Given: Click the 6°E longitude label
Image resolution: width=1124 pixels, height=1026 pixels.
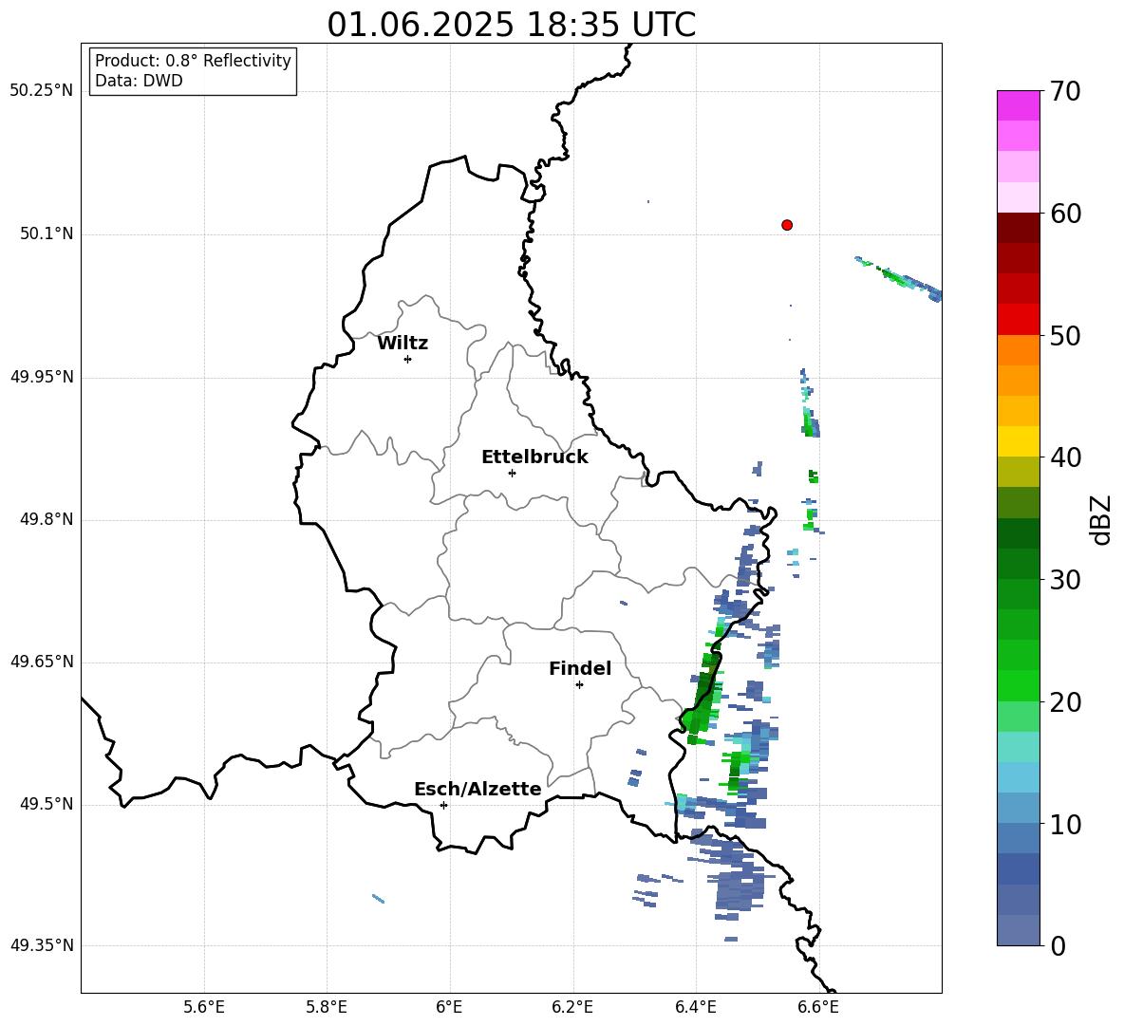Looking at the screenshot, I should (449, 1007).
